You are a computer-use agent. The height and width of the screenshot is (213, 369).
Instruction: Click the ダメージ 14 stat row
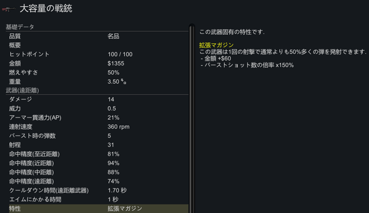98,99
